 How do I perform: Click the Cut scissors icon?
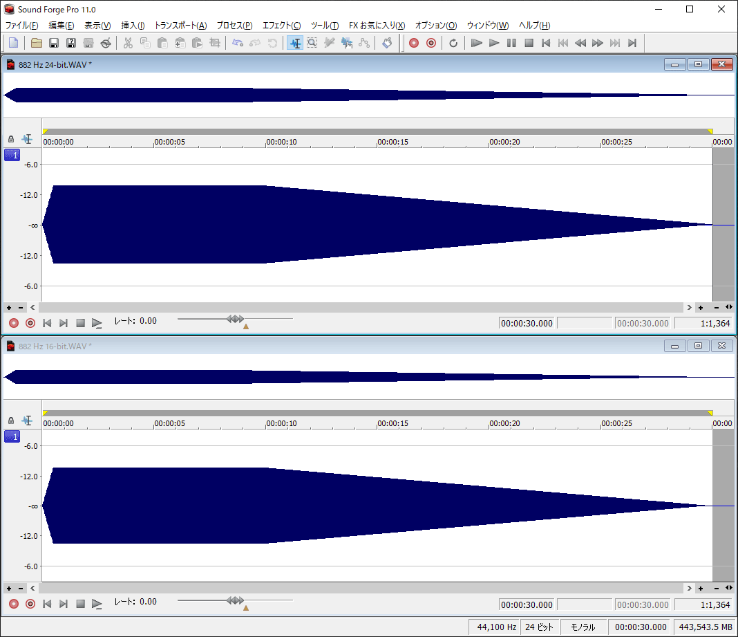(x=128, y=44)
